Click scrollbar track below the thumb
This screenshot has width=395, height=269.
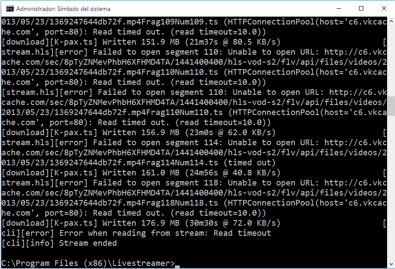coord(391,187)
